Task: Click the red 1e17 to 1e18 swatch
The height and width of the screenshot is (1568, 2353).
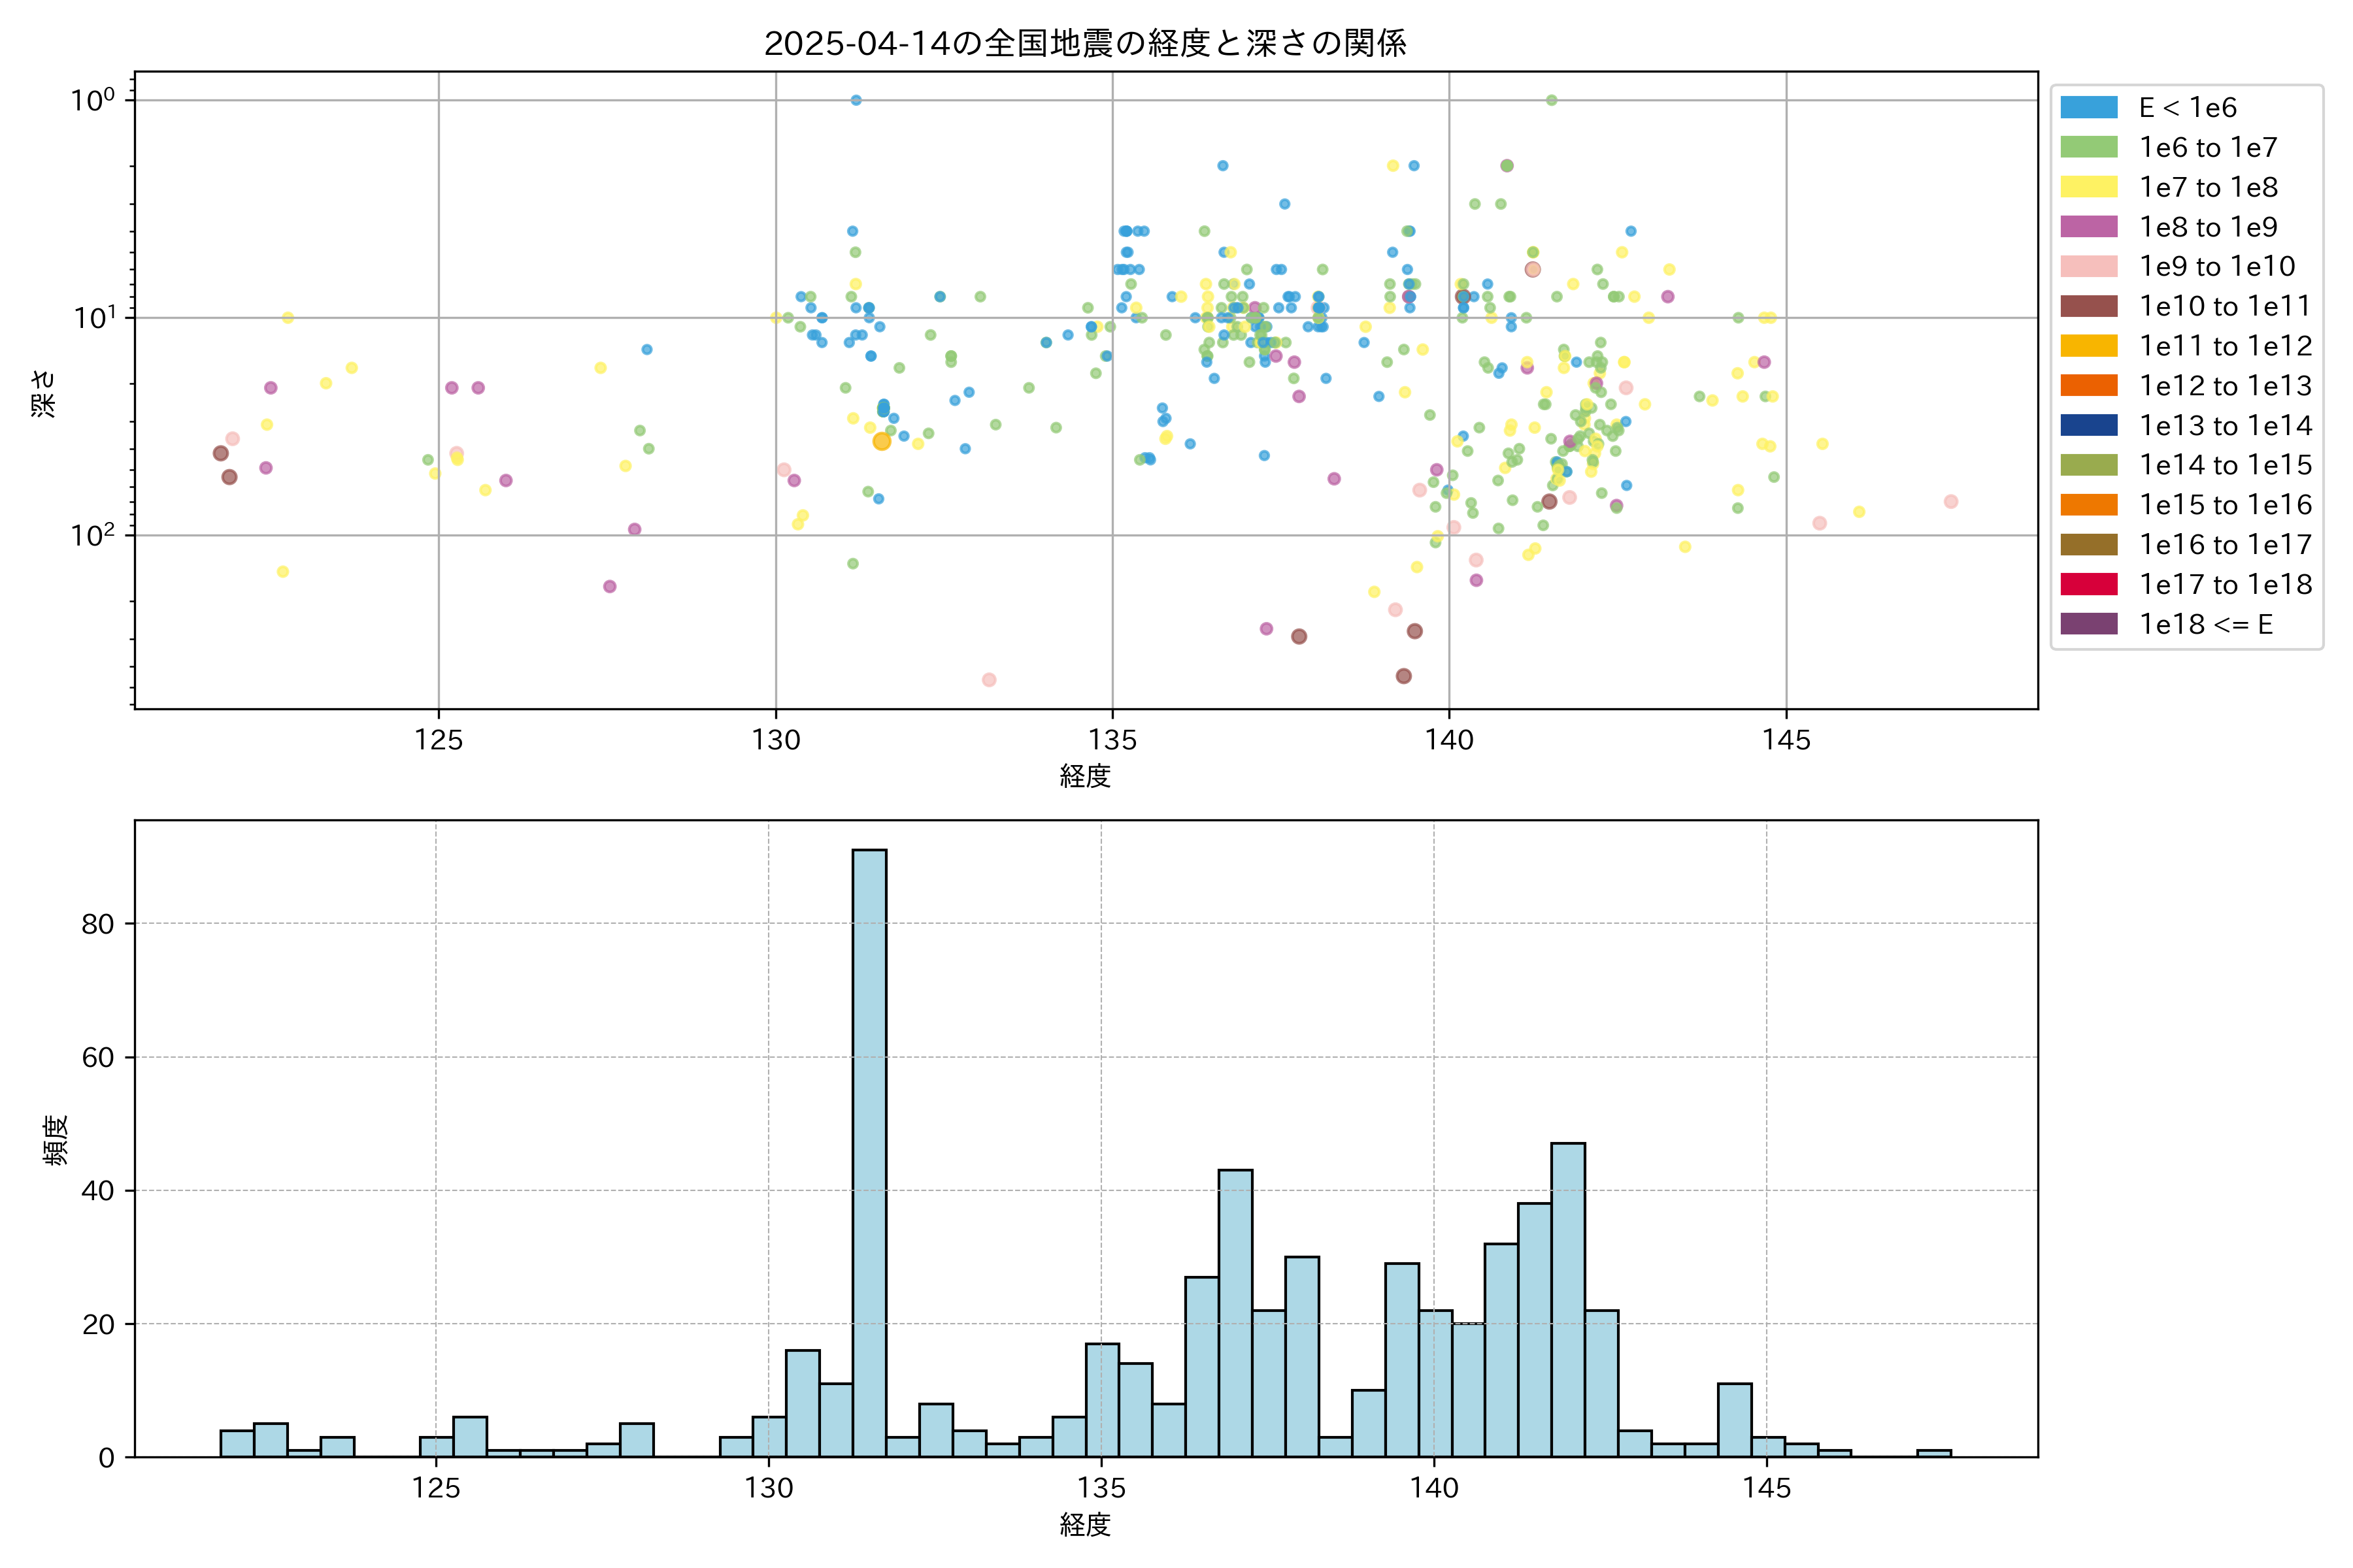Action: pyautogui.click(x=2088, y=584)
